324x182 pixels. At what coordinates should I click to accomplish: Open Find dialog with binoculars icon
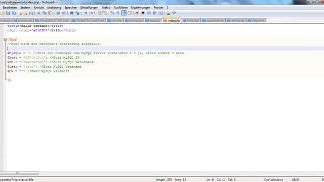tap(71, 13)
